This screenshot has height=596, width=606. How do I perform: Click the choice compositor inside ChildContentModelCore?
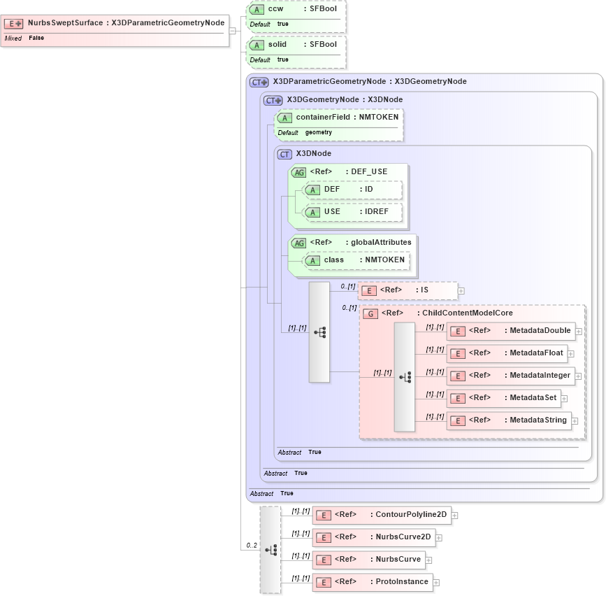(x=405, y=377)
